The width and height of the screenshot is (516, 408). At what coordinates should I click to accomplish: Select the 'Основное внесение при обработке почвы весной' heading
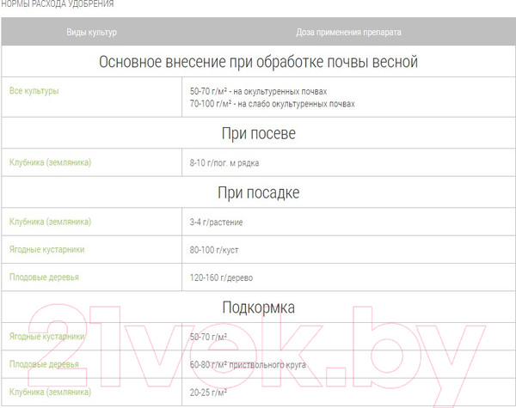tap(258, 62)
